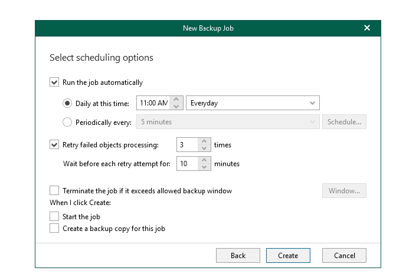Increase the daily time with the up arrow
Viewport: 406px width, 274px height.
point(176,100)
